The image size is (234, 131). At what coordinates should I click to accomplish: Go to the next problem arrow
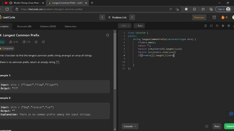132,17
